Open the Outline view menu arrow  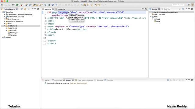coord(186,9)
